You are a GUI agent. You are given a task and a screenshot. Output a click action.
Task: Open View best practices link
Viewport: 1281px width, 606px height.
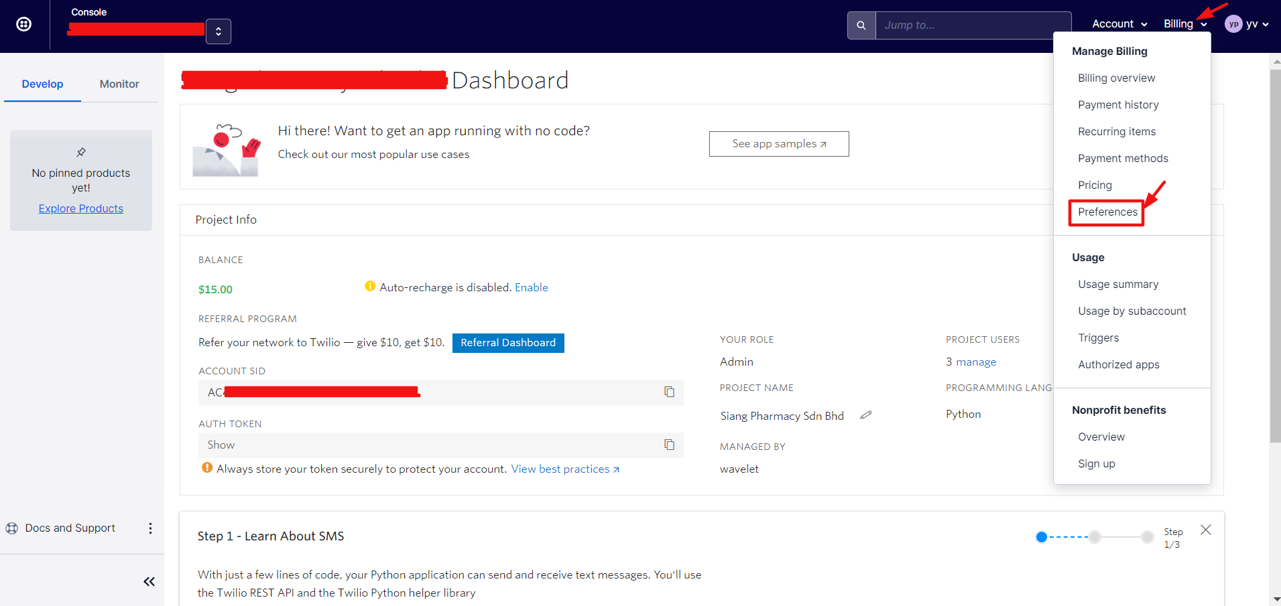565,469
